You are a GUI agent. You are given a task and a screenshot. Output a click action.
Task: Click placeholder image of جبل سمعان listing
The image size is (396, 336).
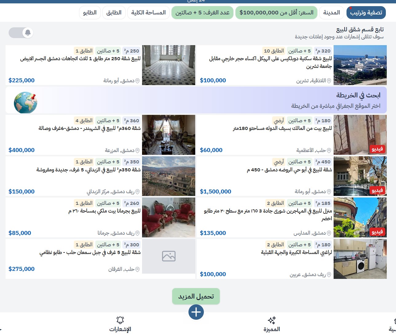click(168, 256)
